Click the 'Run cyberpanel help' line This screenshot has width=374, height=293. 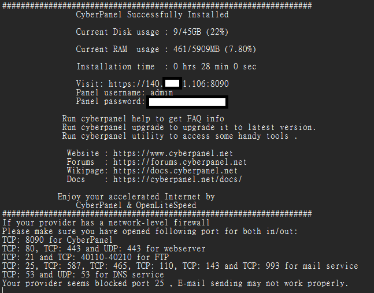(x=143, y=118)
